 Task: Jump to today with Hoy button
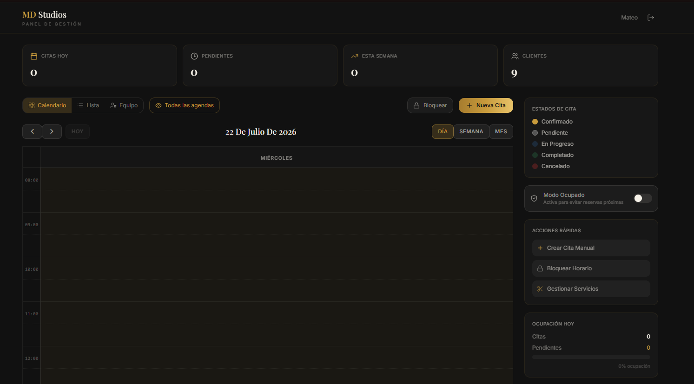coord(78,131)
